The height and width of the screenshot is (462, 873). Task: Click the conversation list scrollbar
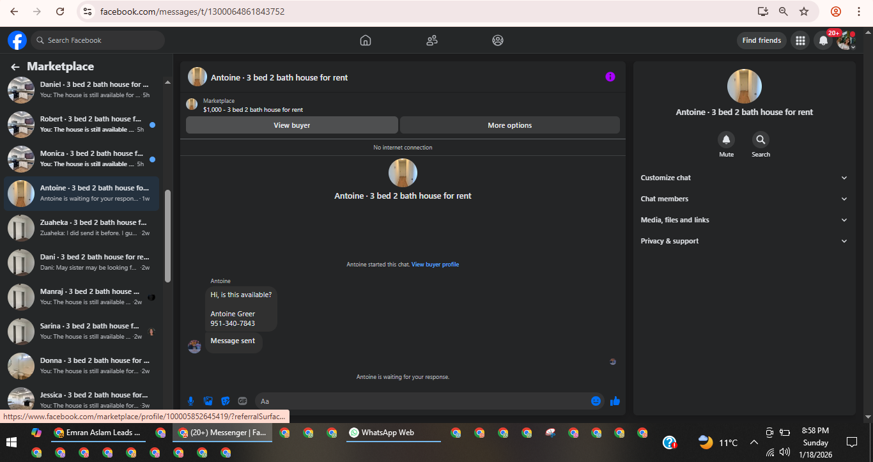tap(168, 236)
